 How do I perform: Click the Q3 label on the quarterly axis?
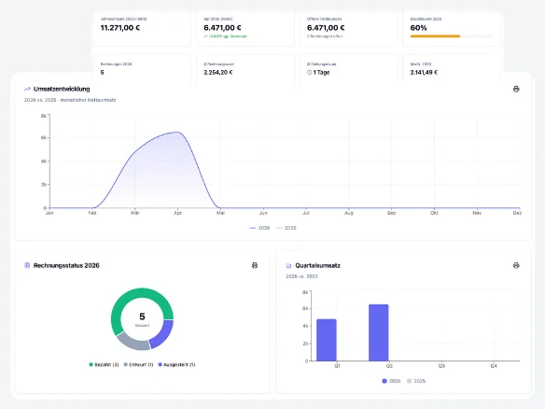tap(441, 366)
